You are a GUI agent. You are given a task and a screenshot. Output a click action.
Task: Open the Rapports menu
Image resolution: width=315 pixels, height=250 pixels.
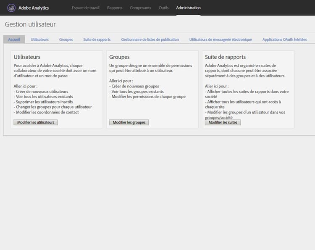point(115,8)
